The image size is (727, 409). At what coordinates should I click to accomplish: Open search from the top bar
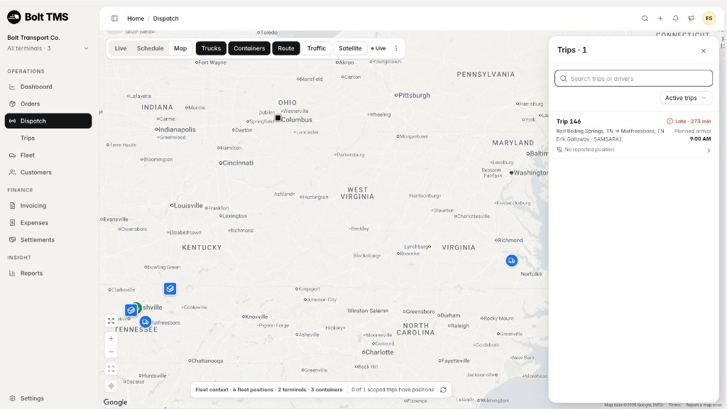[645, 18]
